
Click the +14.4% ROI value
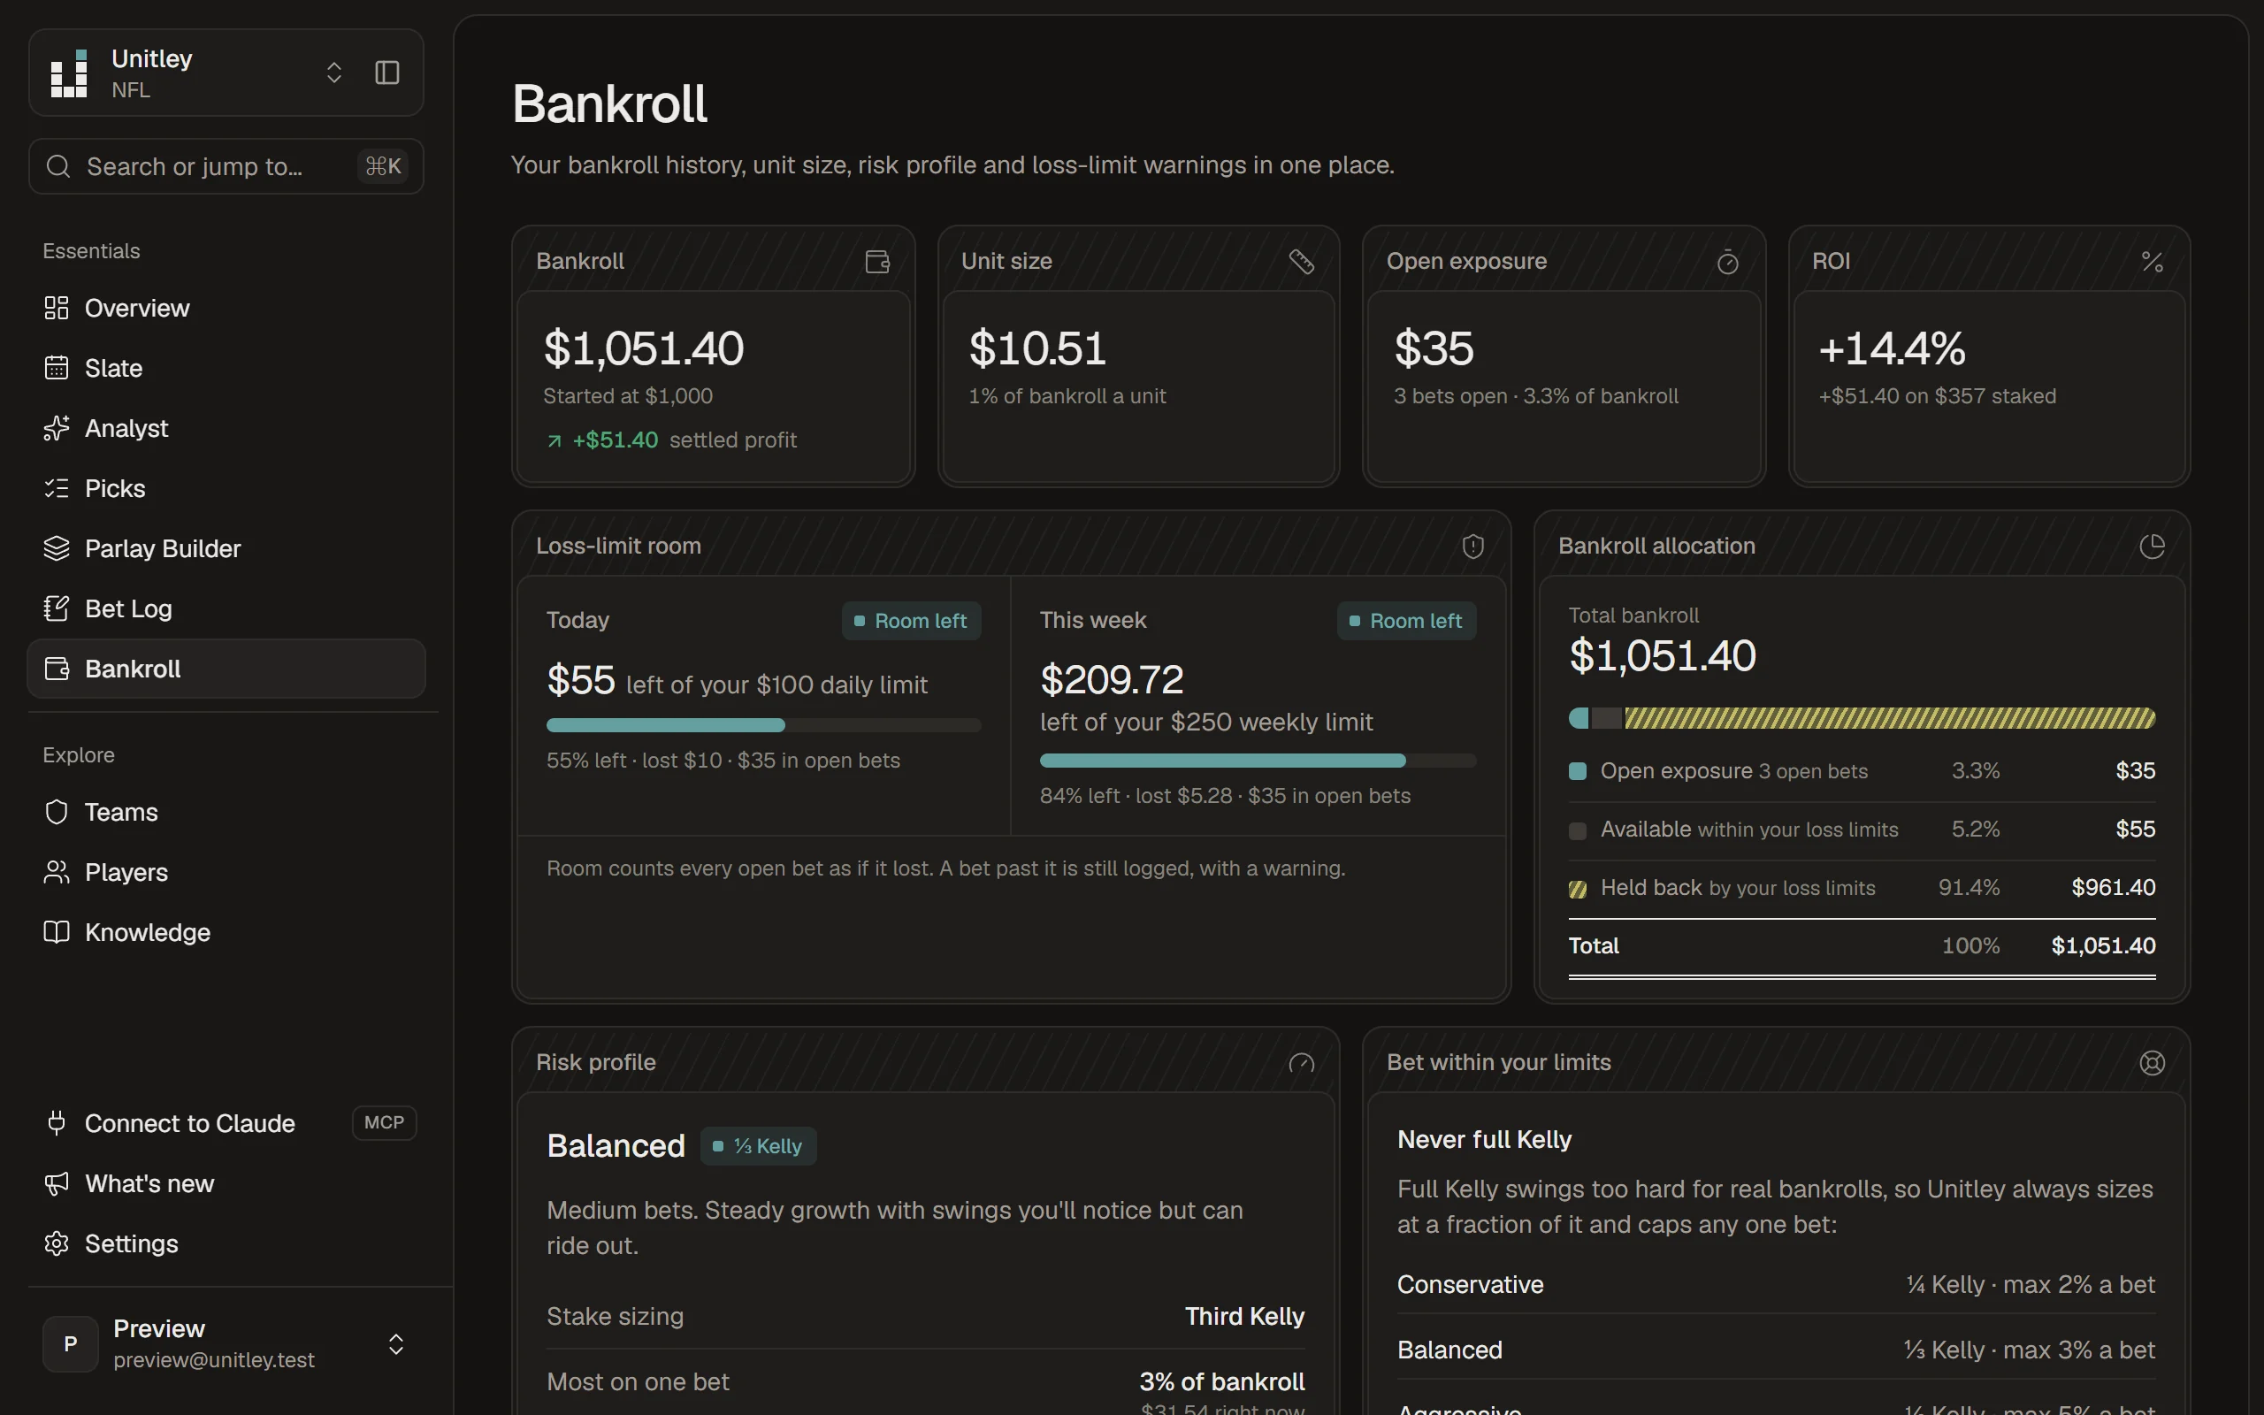point(1892,348)
